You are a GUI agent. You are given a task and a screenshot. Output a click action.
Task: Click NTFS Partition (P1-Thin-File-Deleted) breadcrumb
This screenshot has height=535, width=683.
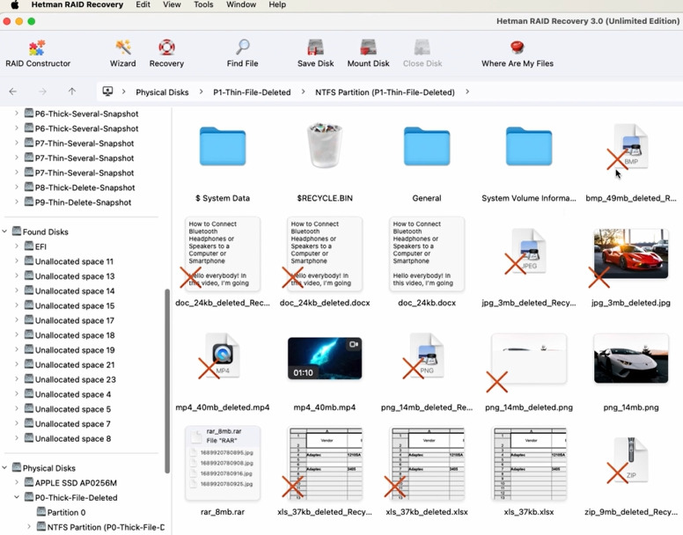pos(385,92)
